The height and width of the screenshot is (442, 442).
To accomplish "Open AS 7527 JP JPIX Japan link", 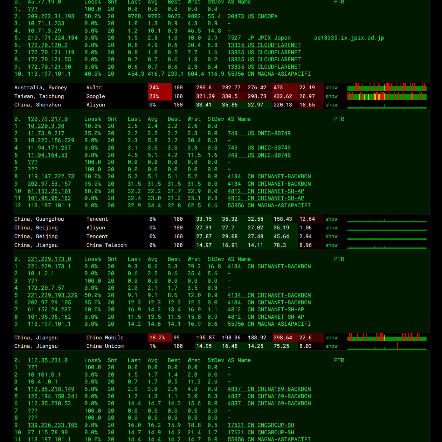I will coord(259,38).
